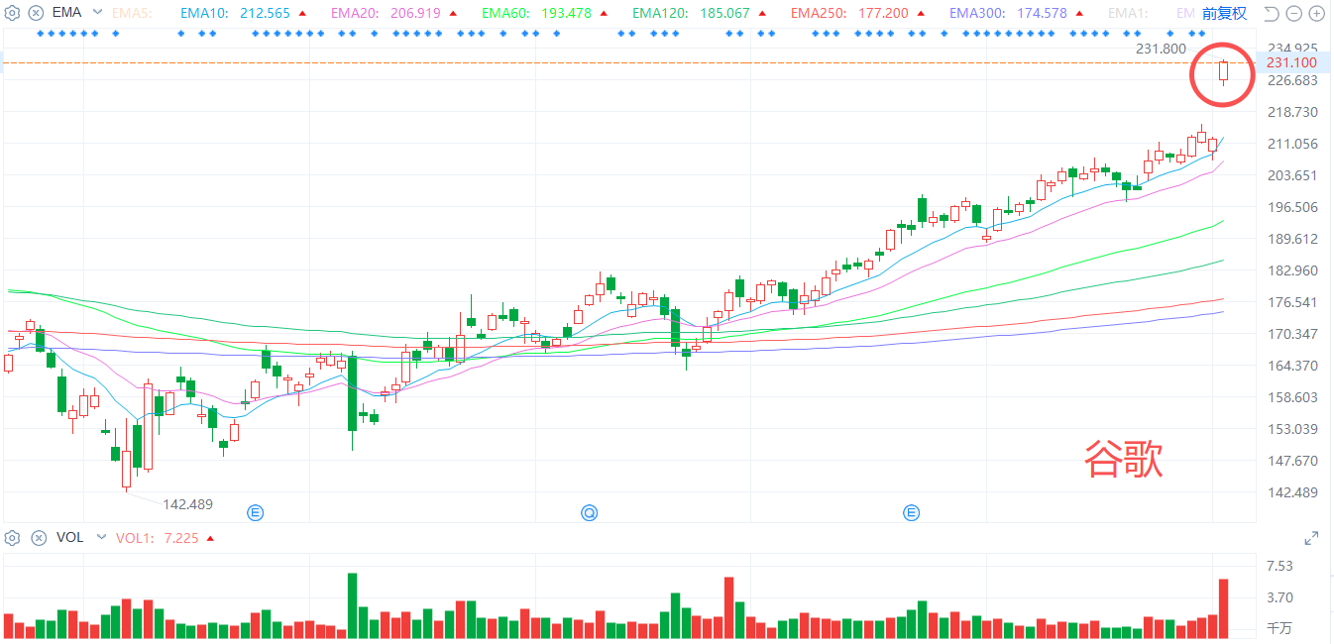Click the EMA60 value 193.478
This screenshot has height=644, width=1334.
(568, 13)
